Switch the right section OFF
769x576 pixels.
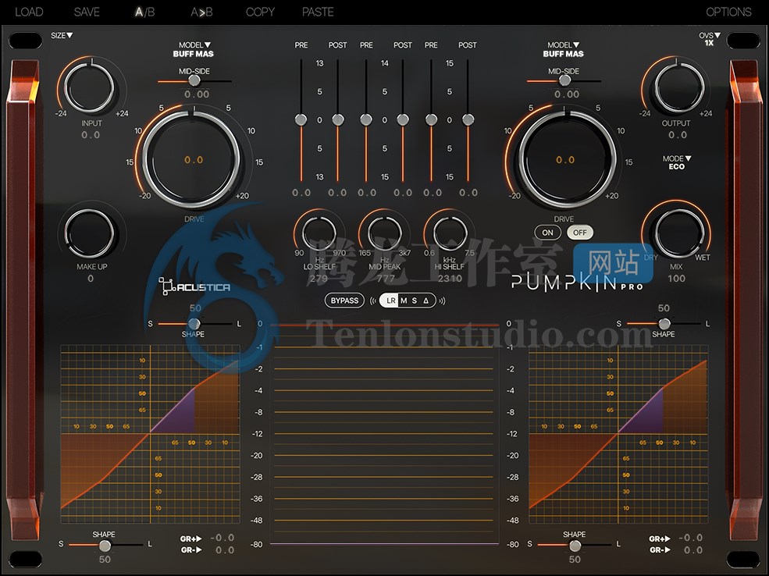tap(580, 233)
